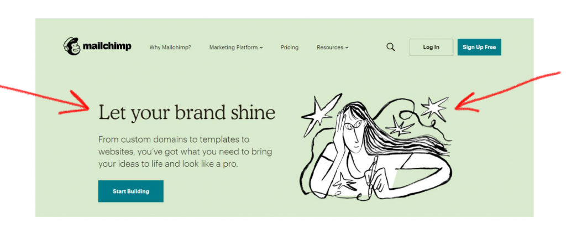Expand the Marketing Platform menu
Image resolution: width=566 pixels, height=239 pixels.
click(233, 48)
